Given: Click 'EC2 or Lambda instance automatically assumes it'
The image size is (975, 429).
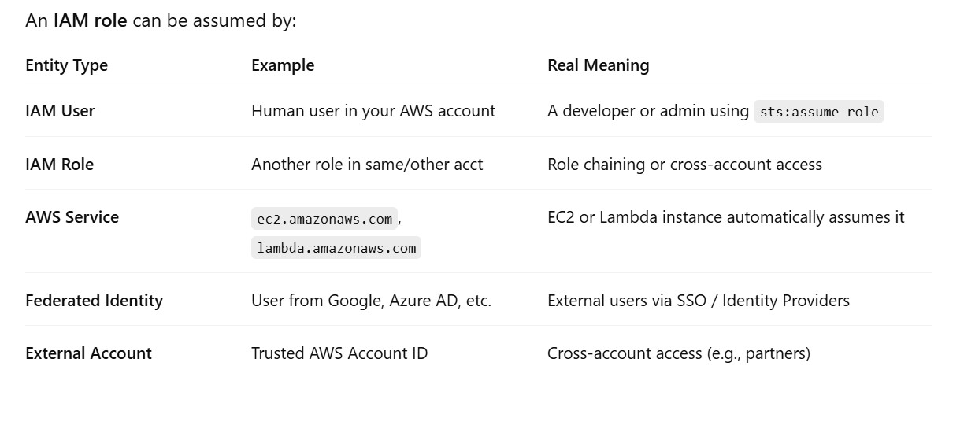Looking at the screenshot, I should click(x=725, y=217).
